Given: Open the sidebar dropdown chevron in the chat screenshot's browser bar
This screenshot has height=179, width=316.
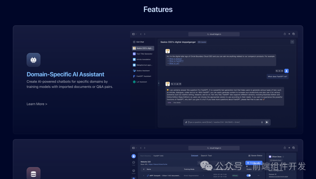Looking at the screenshot, I should point(137,34).
